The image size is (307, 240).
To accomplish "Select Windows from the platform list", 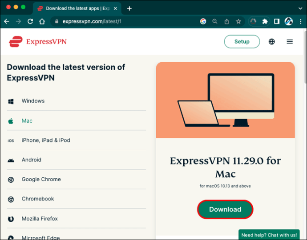I will (x=77, y=101).
